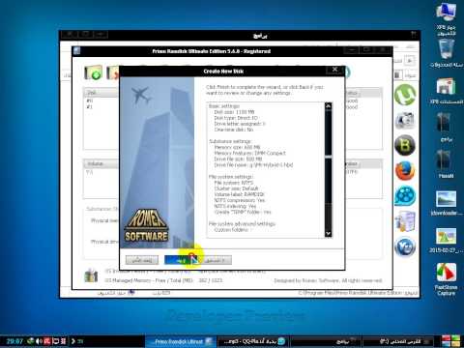Switch to the QQ Player mp3 taskbar button
The height and width of the screenshot is (348, 464).
point(254,341)
